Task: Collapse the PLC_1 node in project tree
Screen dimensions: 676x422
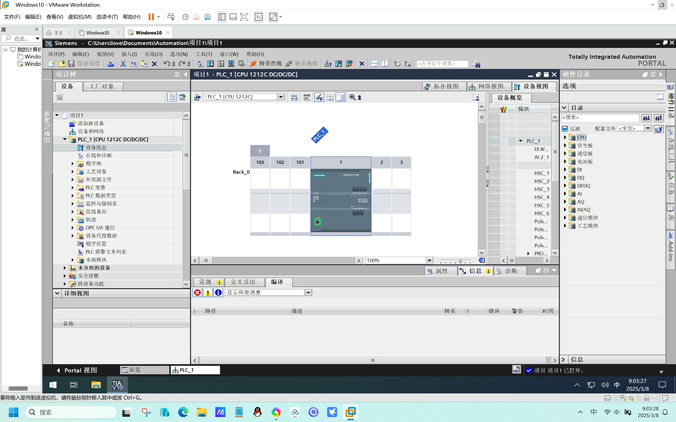Action: tap(65, 139)
